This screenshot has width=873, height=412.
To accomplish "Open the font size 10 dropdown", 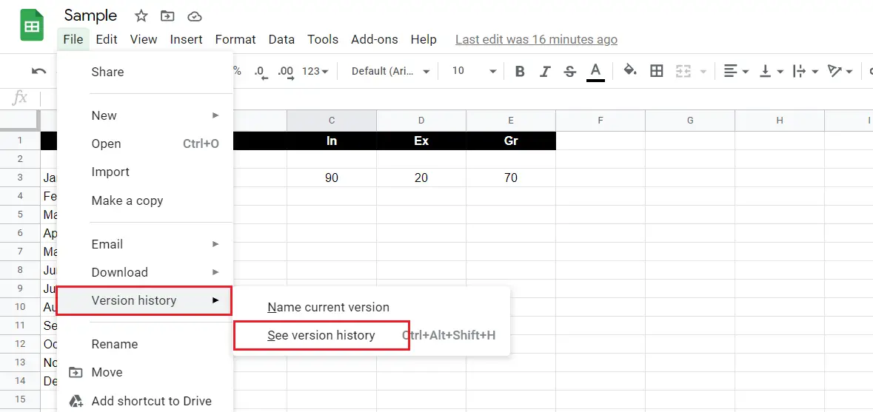I will [x=474, y=71].
